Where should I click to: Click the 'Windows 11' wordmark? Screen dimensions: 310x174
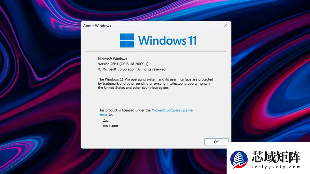pyautogui.click(x=167, y=41)
